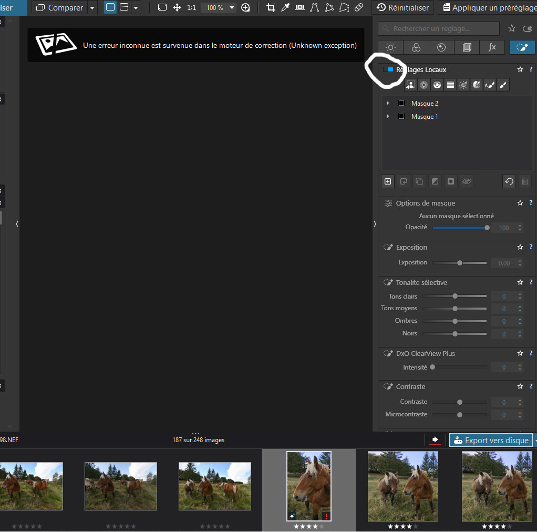The height and width of the screenshot is (532, 537).
Task: Select the Control Point mask tool
Action: tap(424, 85)
